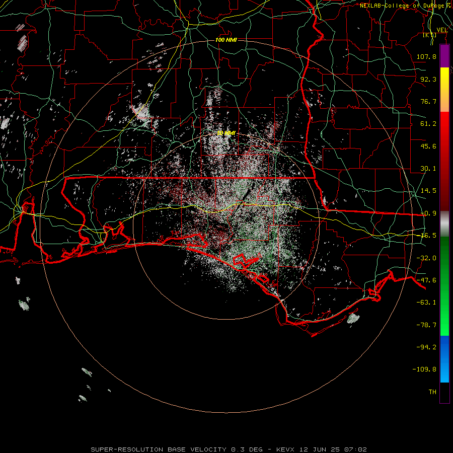The image size is (453, 453).
Task: Click the -94.2 velocity legend value
Action: (x=426, y=347)
